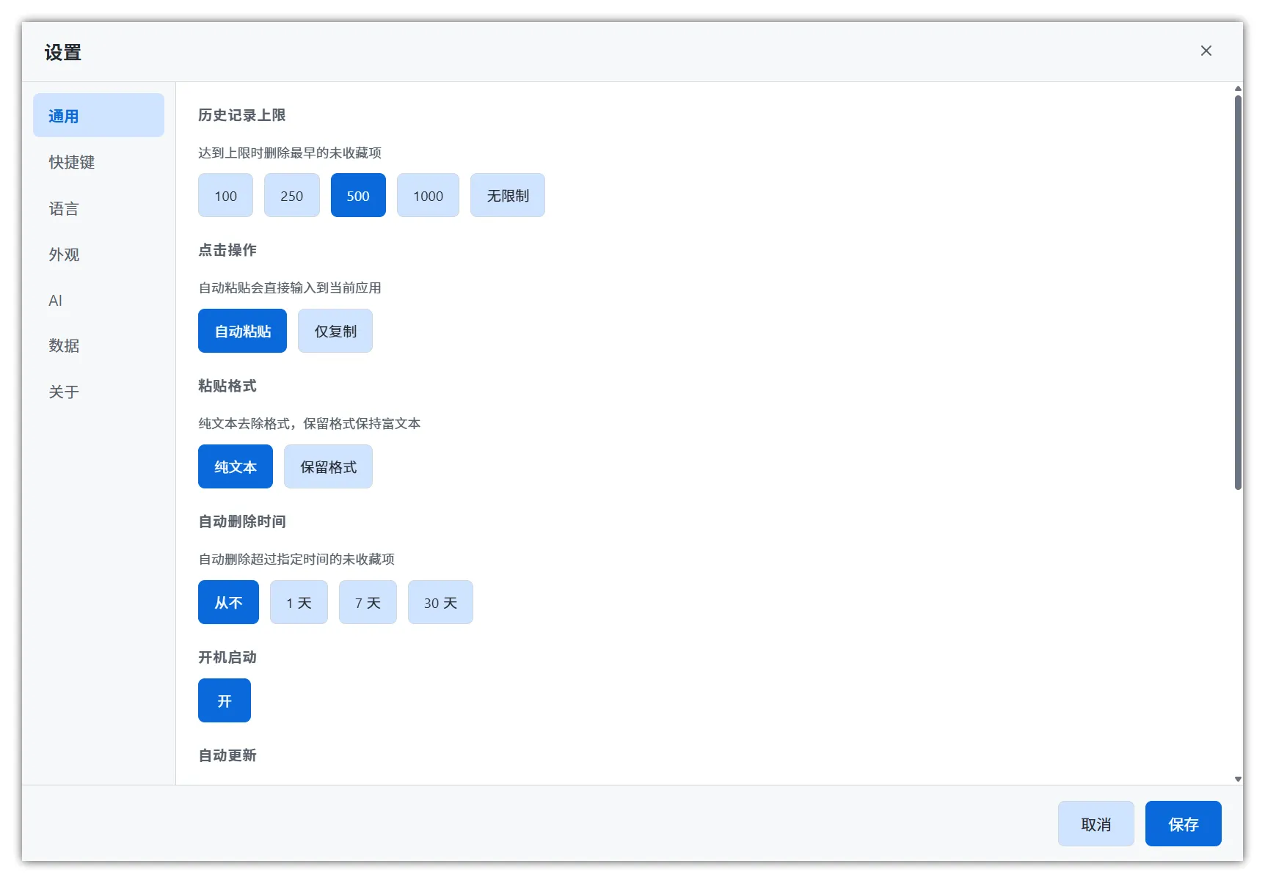The width and height of the screenshot is (1265, 883).
Task: Set history limit to 250
Action: [291, 196]
